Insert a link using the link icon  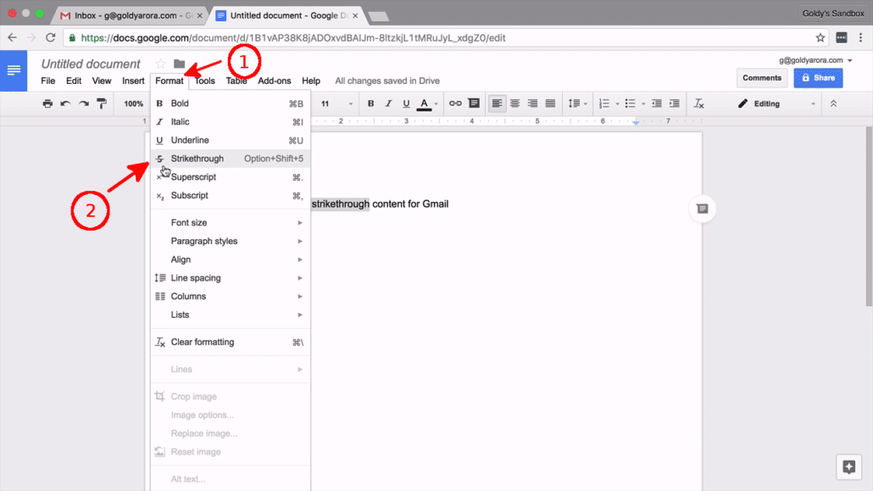455,103
